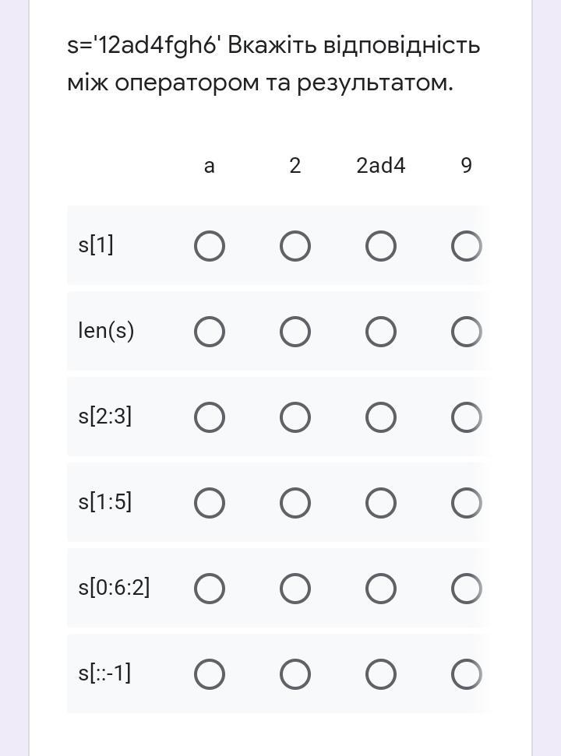
Task: Select '2' for the s[1] row
Action: (295, 246)
